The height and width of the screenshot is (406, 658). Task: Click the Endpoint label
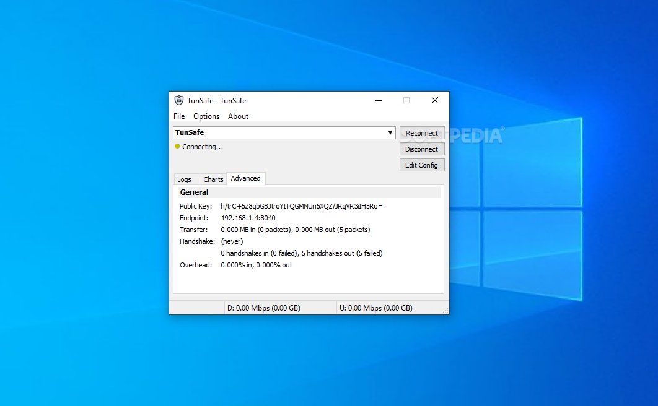tap(194, 218)
